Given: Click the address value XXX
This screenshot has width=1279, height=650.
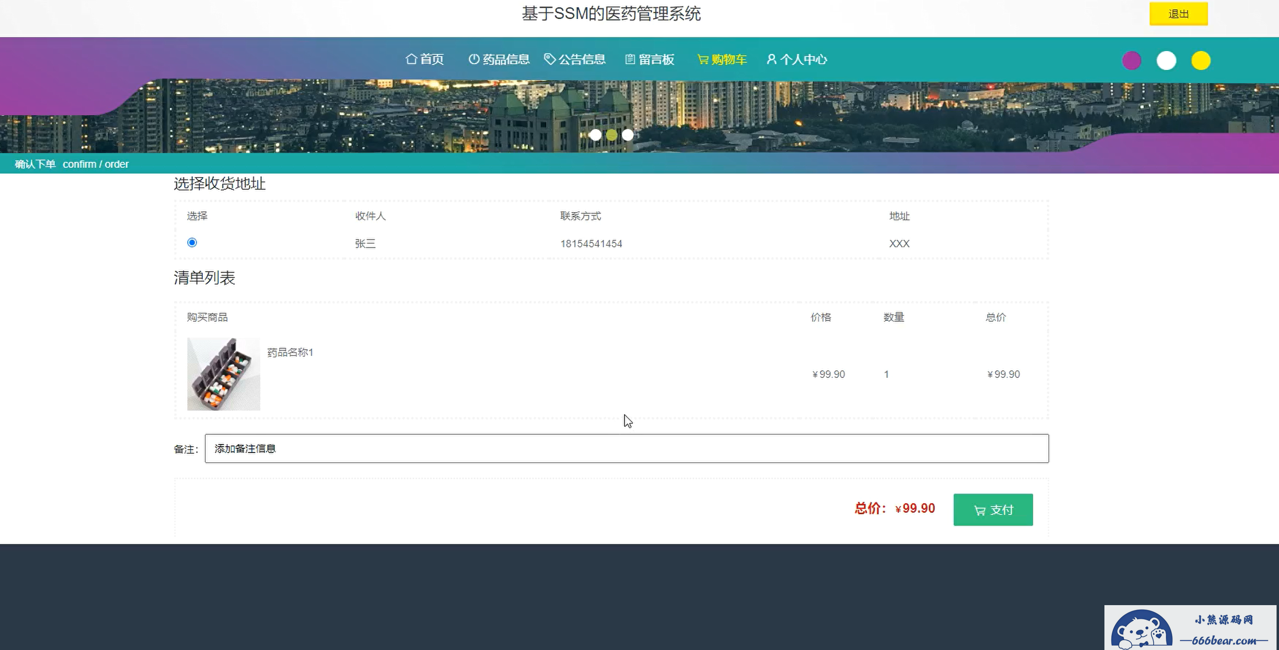Looking at the screenshot, I should [899, 244].
